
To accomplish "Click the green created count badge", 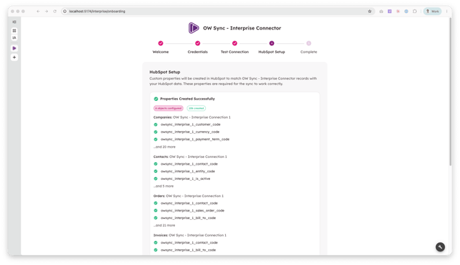I will [x=196, y=108].
